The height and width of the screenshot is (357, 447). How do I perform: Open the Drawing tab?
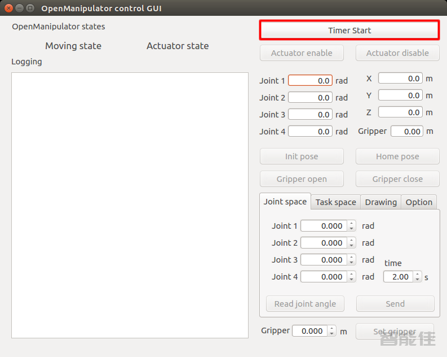pyautogui.click(x=381, y=202)
